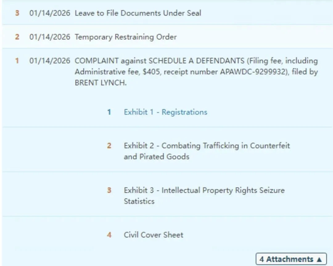Open docket entry number 3
333x266 pixels.
[x=17, y=13]
